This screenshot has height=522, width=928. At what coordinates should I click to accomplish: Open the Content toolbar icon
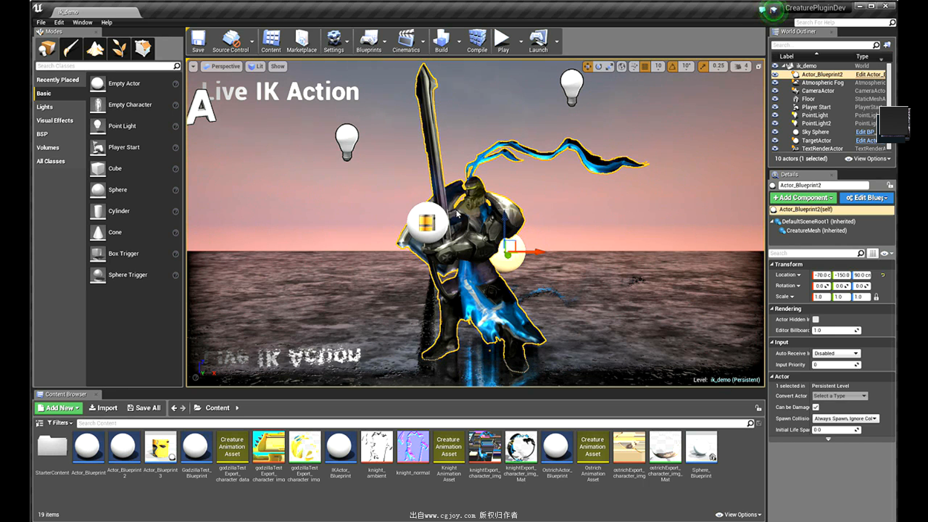[271, 41]
